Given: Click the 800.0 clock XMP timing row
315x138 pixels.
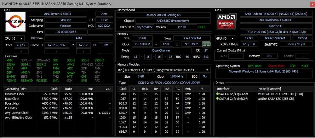Looking at the screenshot, I should 164,108.
